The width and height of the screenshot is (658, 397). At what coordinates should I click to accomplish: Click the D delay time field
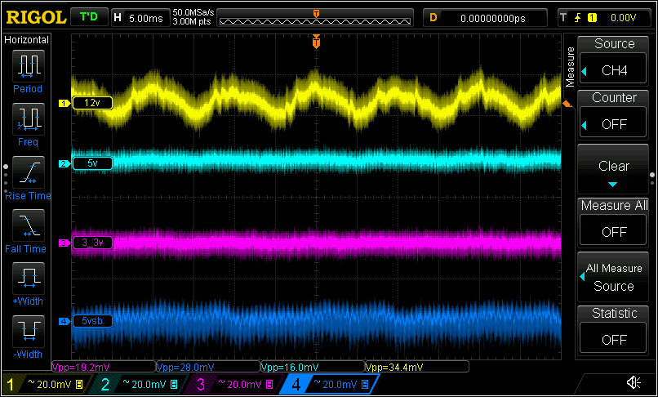(485, 18)
